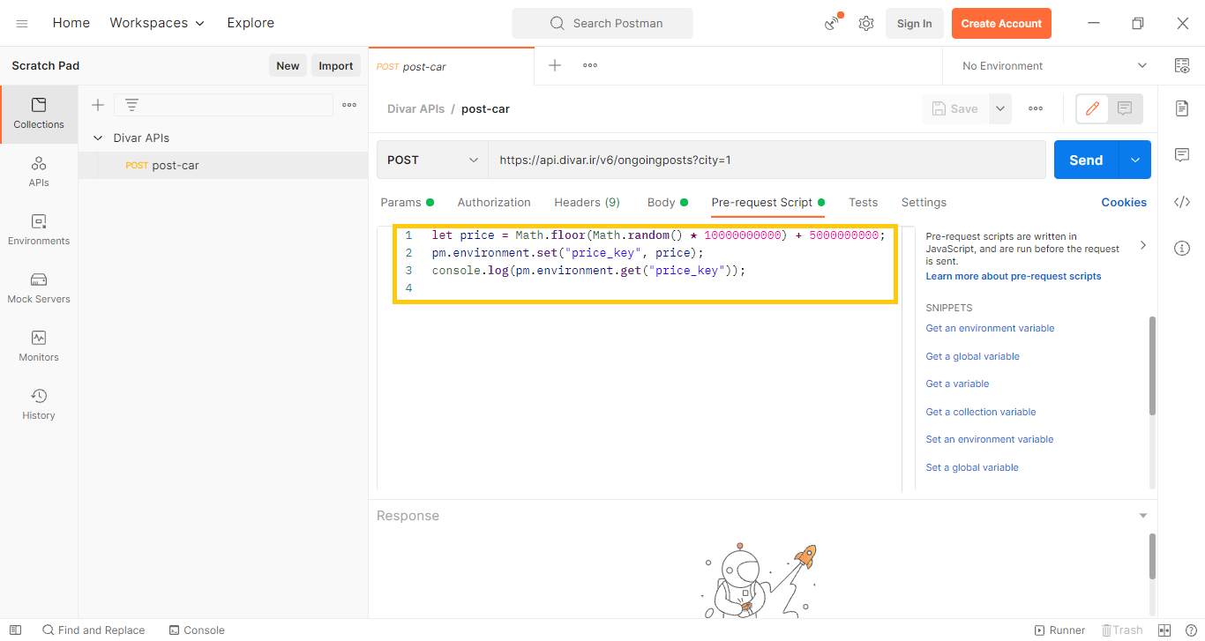This screenshot has height=641, width=1205.
Task: Open the History sidebar section
Action: [x=39, y=405]
